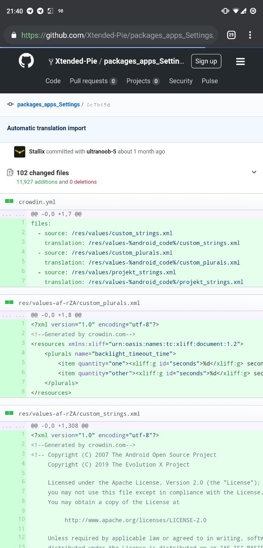Select line number 7 in crowdin.yml

[23, 281]
